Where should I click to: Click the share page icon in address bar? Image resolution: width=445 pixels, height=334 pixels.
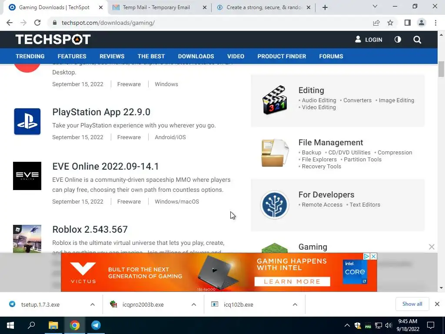[x=376, y=23]
